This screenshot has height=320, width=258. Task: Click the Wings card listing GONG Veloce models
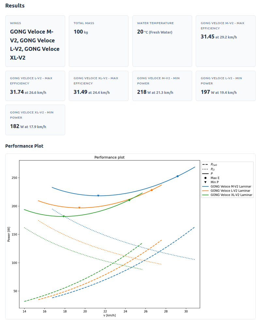(x=35, y=41)
